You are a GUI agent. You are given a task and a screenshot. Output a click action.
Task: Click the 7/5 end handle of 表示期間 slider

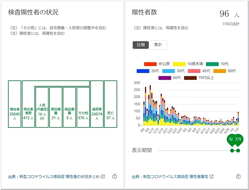[238, 151]
